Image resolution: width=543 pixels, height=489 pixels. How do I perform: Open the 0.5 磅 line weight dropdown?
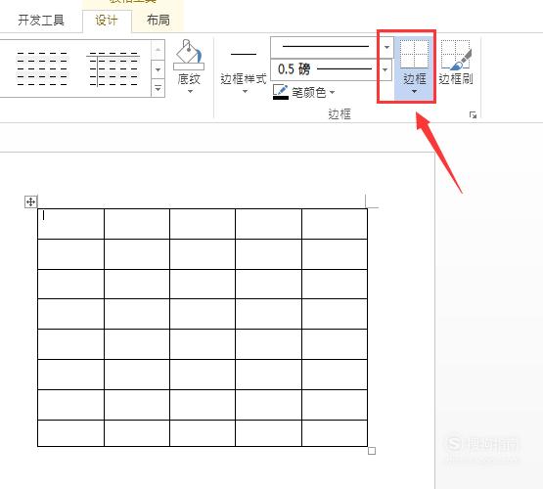coord(385,69)
